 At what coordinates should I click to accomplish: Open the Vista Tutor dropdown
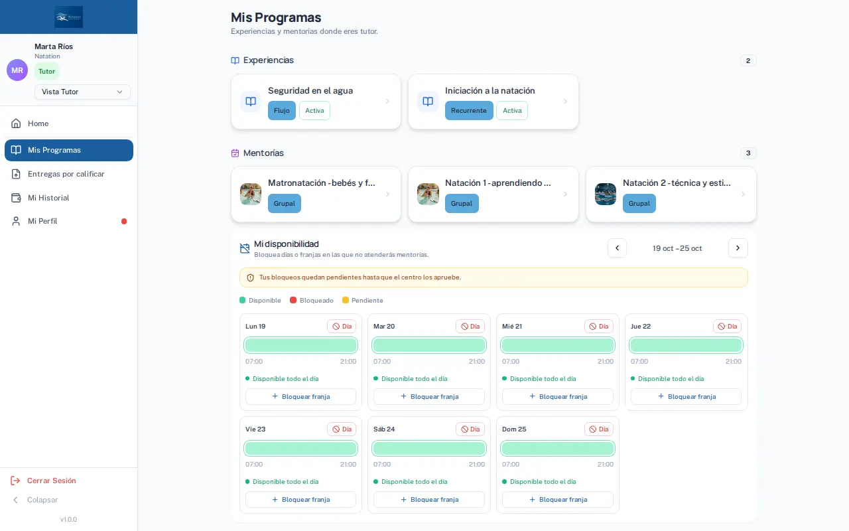pyautogui.click(x=82, y=92)
